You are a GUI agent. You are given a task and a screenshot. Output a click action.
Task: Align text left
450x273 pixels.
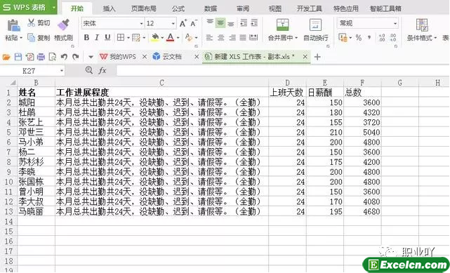click(210, 38)
